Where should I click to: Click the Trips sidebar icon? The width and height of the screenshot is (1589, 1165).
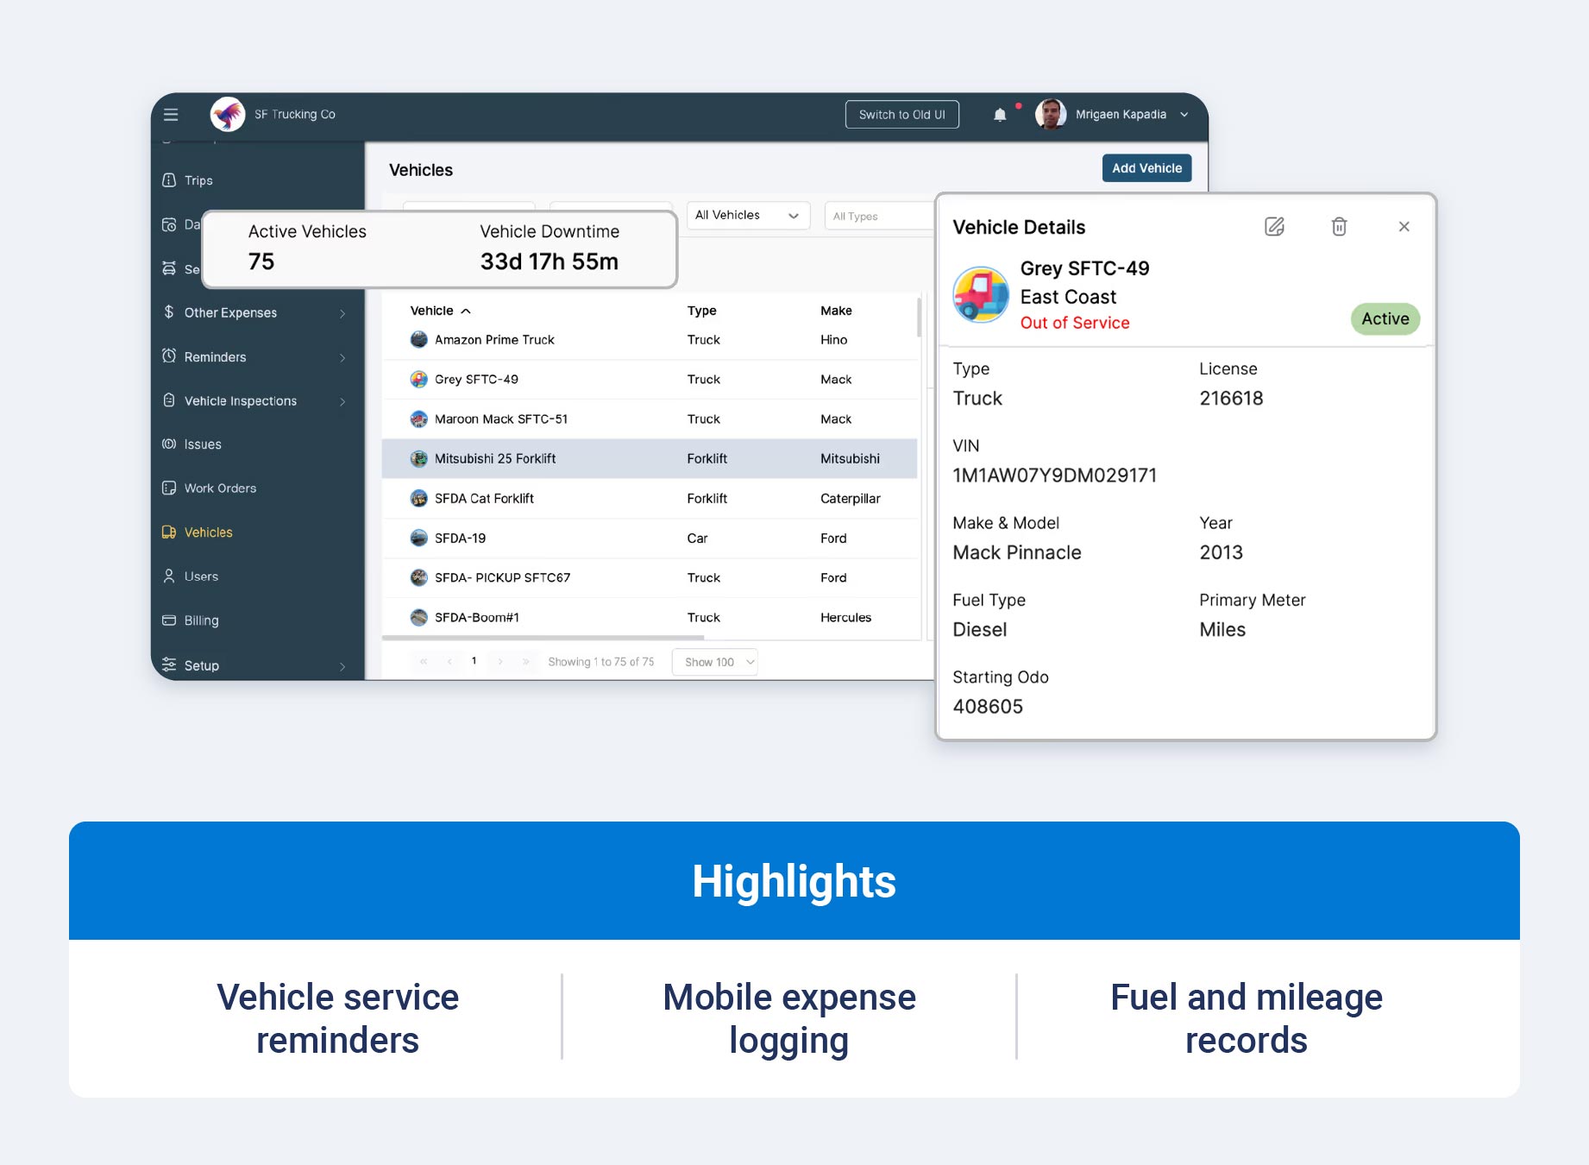[169, 179]
